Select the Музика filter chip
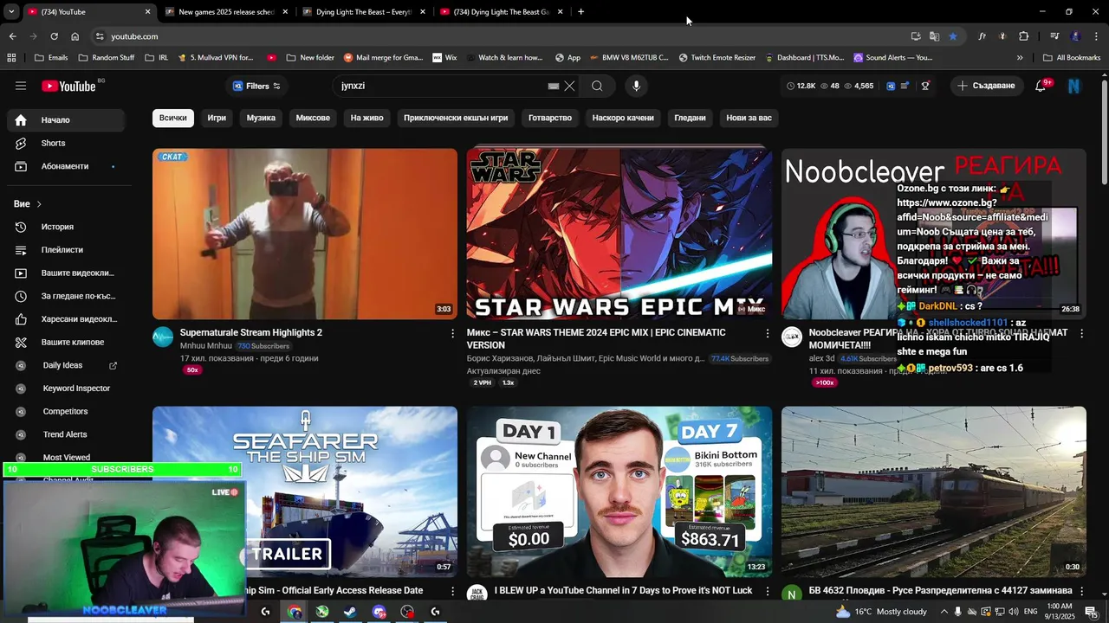1109x623 pixels. 261,118
